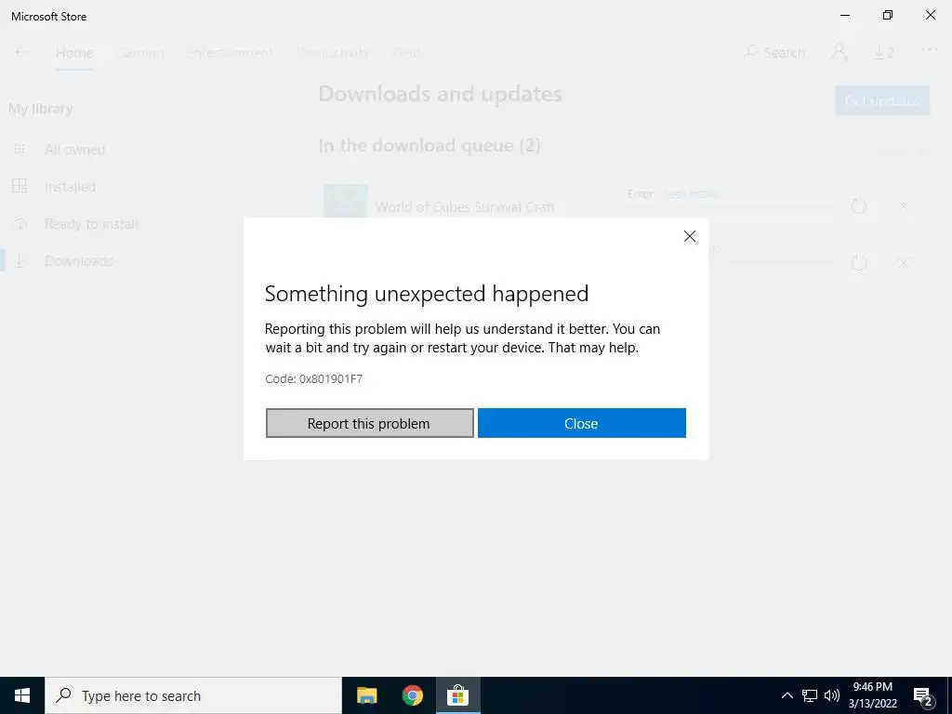Select Installed in My library
The width and height of the screenshot is (952, 714).
click(70, 187)
